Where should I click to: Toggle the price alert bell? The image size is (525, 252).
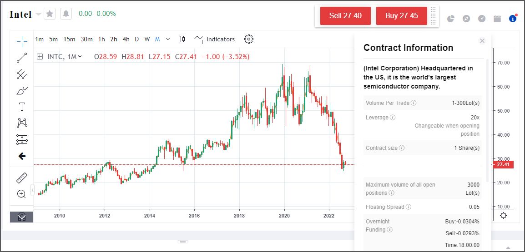(66, 14)
